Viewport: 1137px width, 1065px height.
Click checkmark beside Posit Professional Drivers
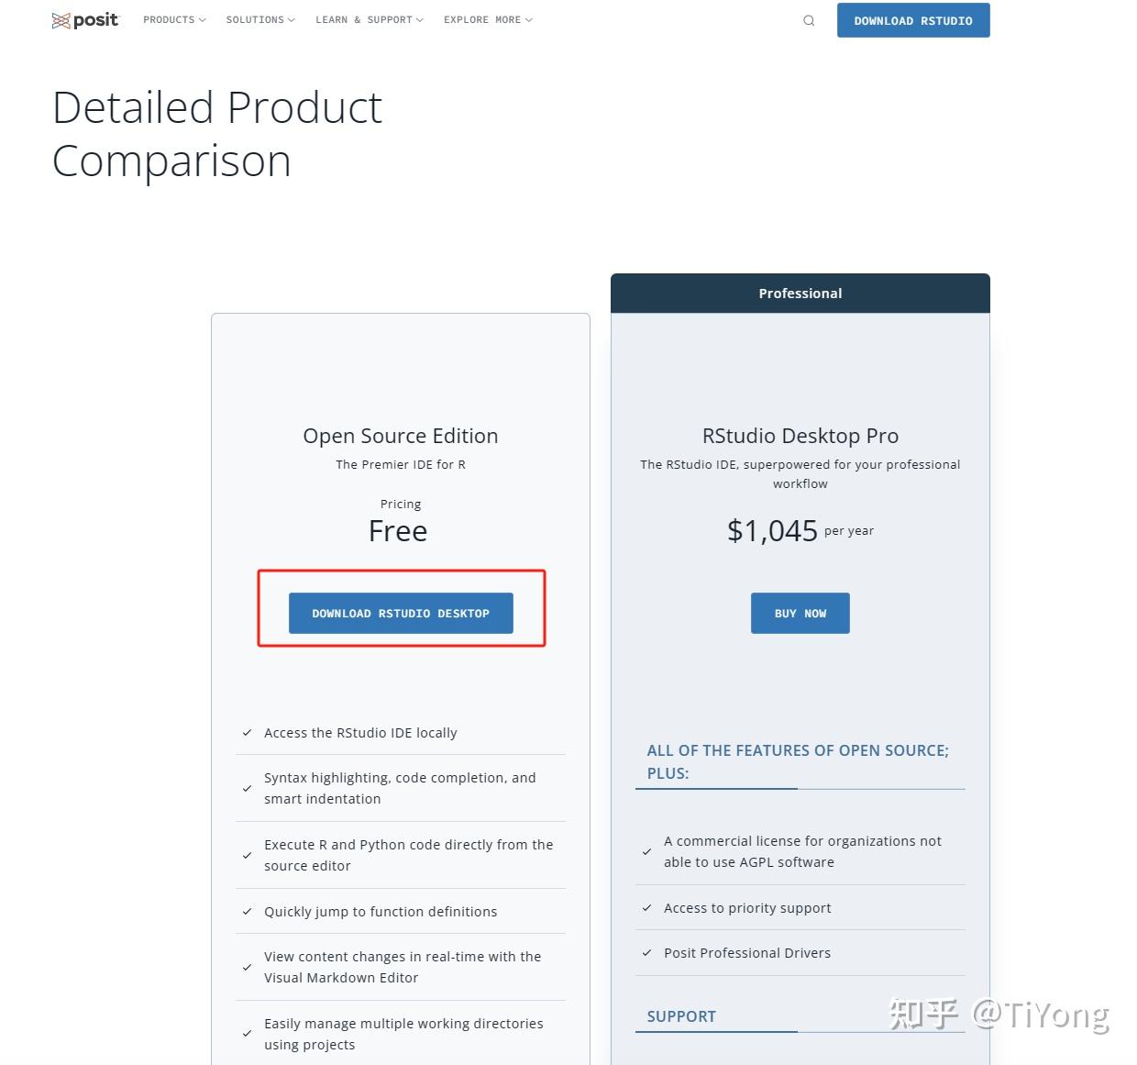coord(646,953)
